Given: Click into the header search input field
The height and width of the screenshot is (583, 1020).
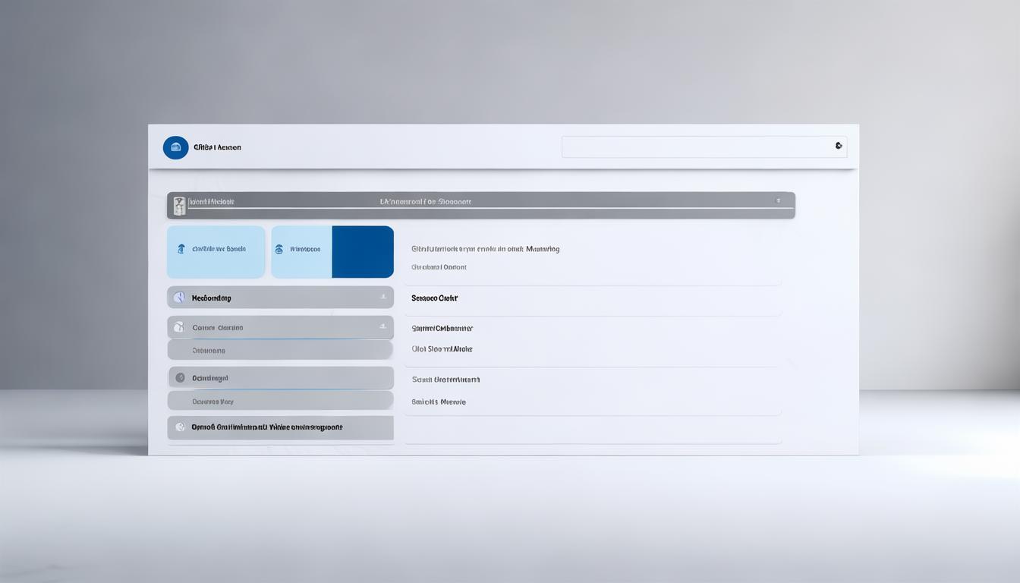Looking at the screenshot, I should point(694,147).
